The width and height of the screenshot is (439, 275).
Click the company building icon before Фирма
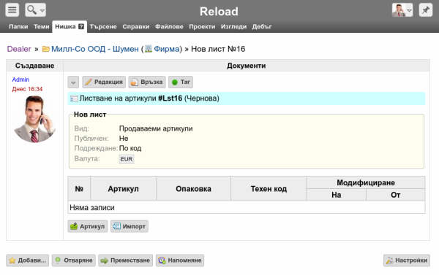149,49
